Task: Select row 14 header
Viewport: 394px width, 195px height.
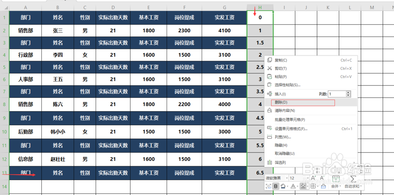Action: [x=4, y=187]
